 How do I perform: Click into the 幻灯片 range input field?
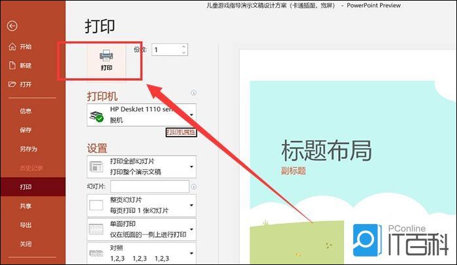(x=150, y=186)
